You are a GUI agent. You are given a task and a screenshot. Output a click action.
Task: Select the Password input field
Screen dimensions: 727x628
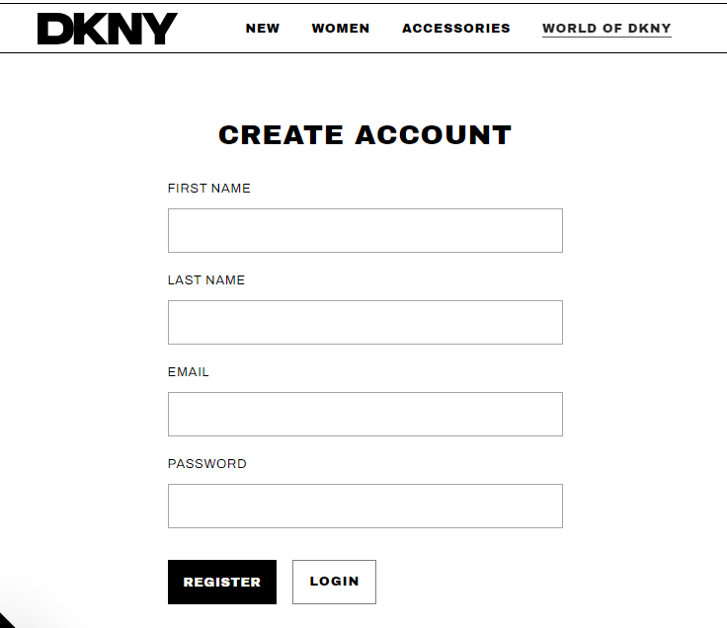tap(365, 506)
